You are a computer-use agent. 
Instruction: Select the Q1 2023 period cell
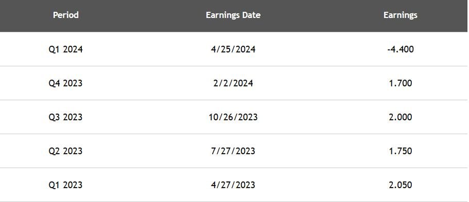pos(65,185)
